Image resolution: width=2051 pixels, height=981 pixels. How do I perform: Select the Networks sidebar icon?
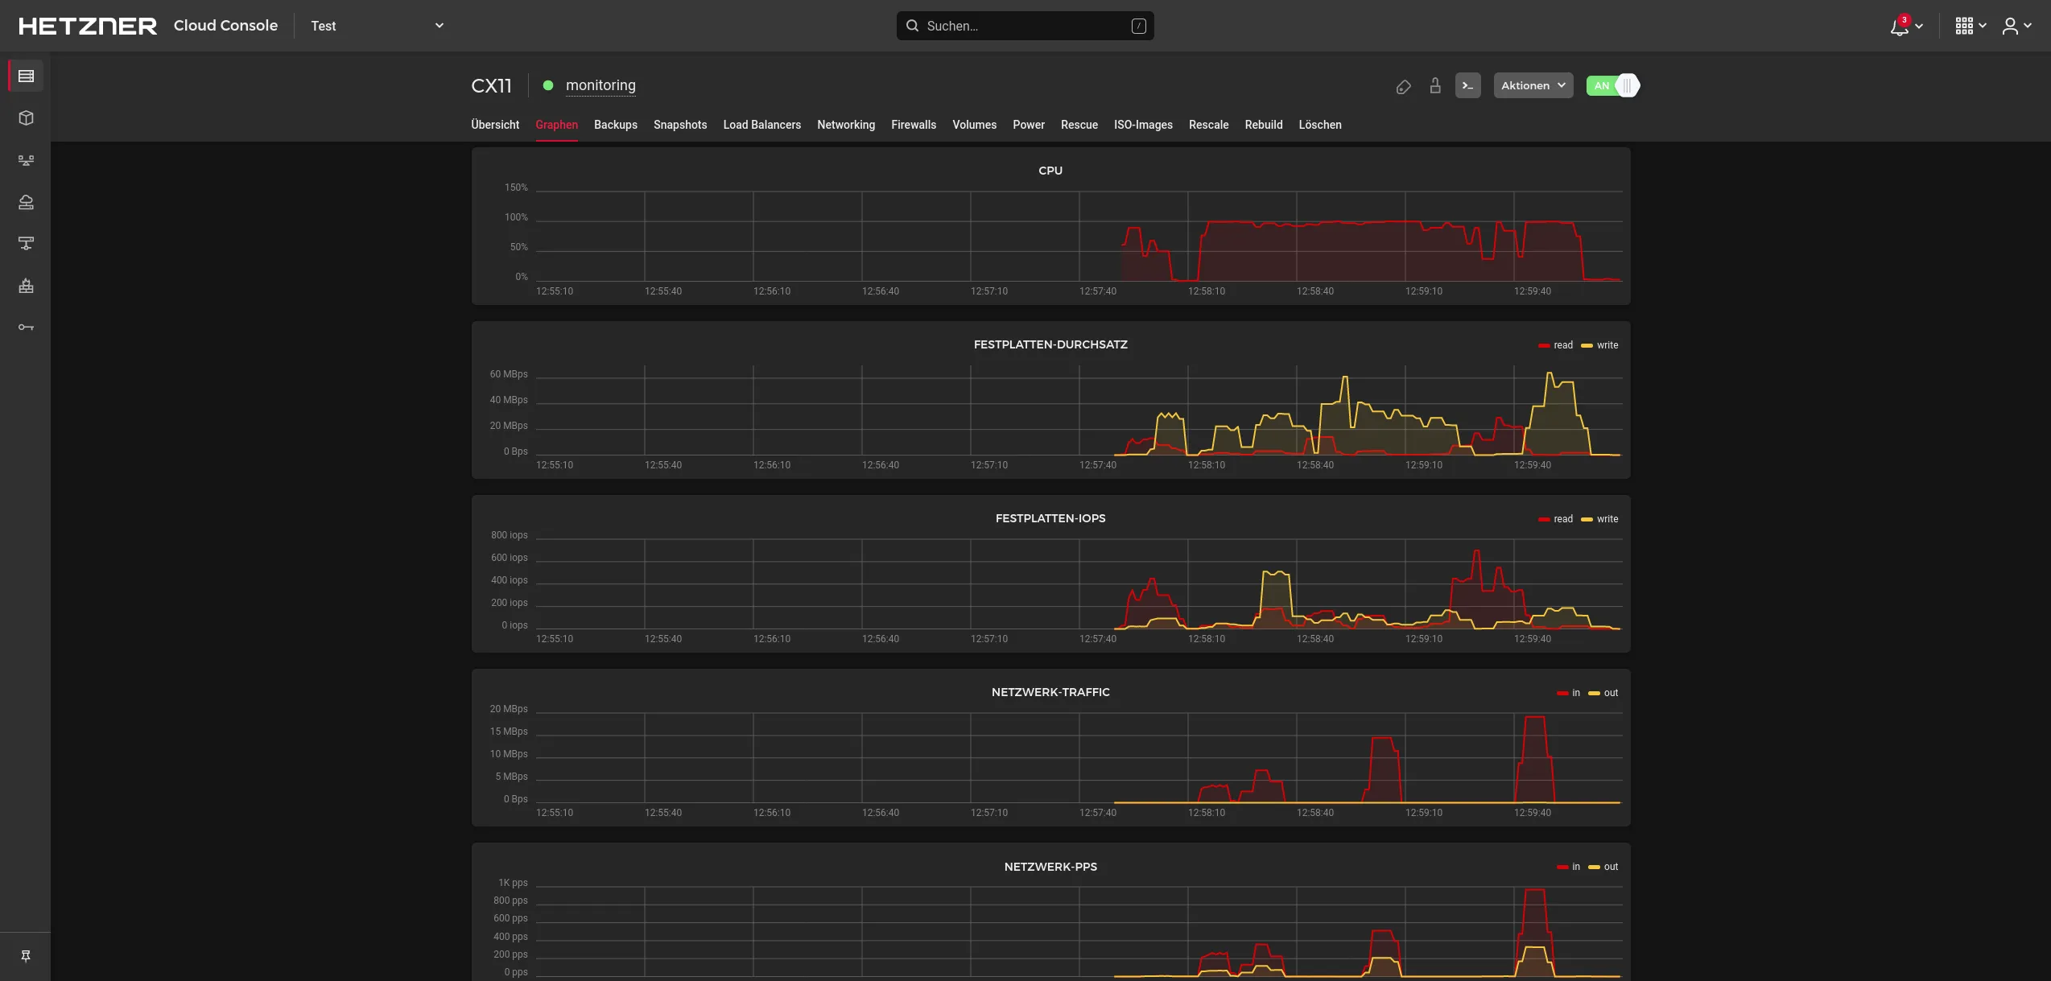point(25,243)
